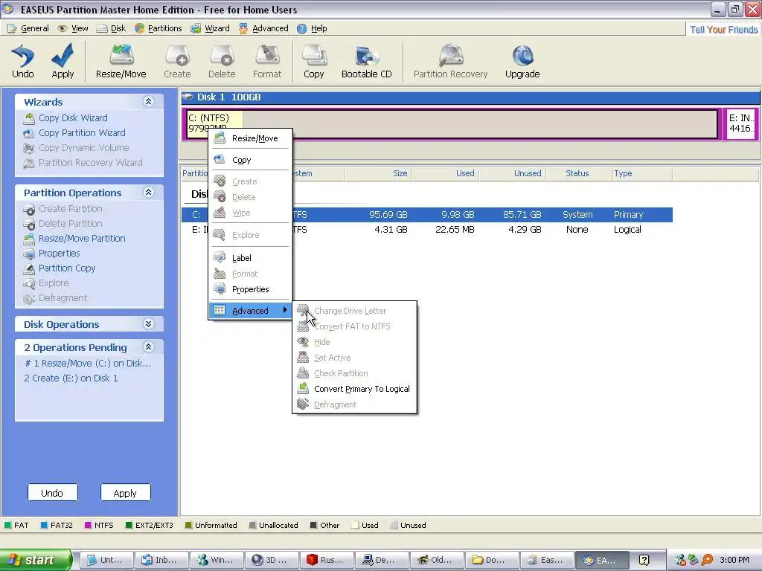Open the Partitions menu
Screen dimensions: 762x571
(159, 28)
